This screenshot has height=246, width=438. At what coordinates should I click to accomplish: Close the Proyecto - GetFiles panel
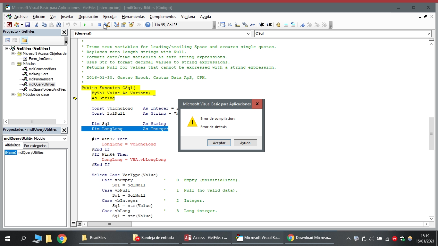[x=64, y=32]
